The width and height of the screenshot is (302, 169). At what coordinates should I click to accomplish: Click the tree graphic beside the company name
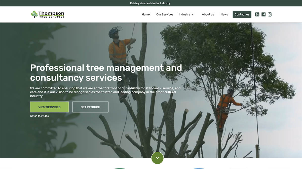(34, 14)
